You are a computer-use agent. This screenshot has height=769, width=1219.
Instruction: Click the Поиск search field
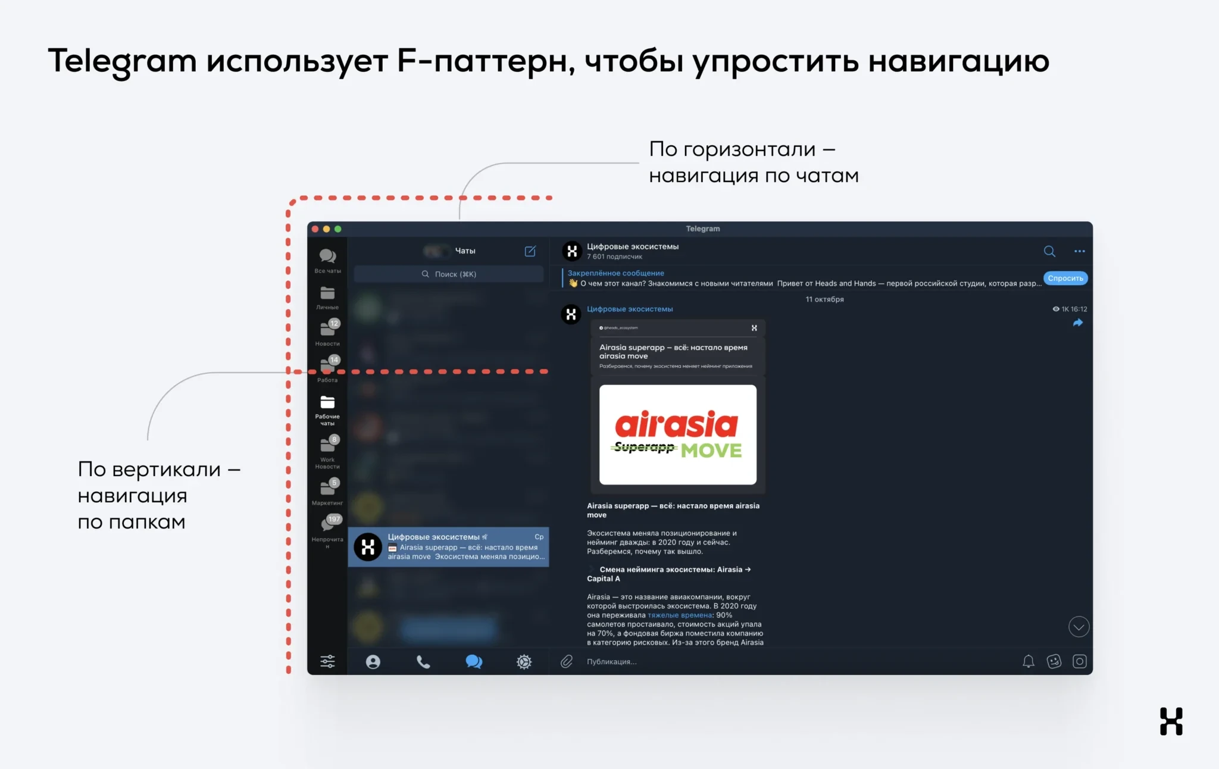[x=449, y=274]
